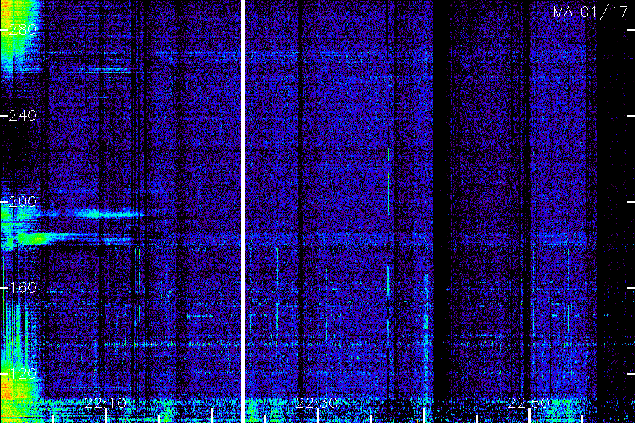
Task: Click the 200 frequency axis label
Action: (23, 202)
